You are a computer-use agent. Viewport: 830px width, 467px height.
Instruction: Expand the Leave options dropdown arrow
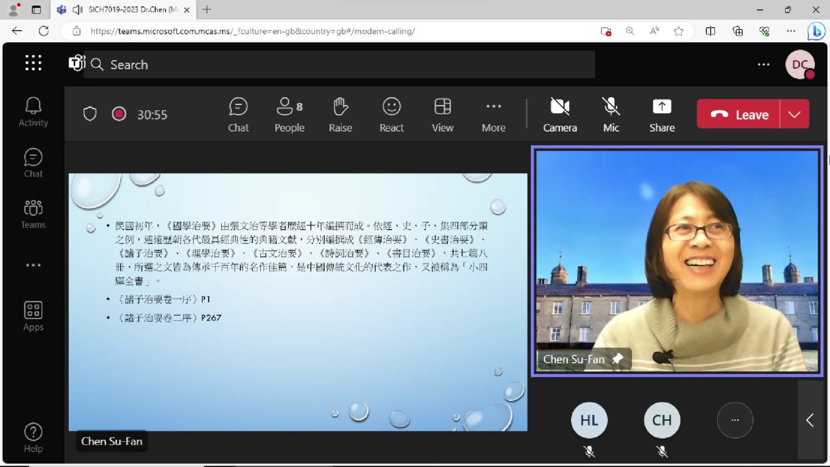794,114
